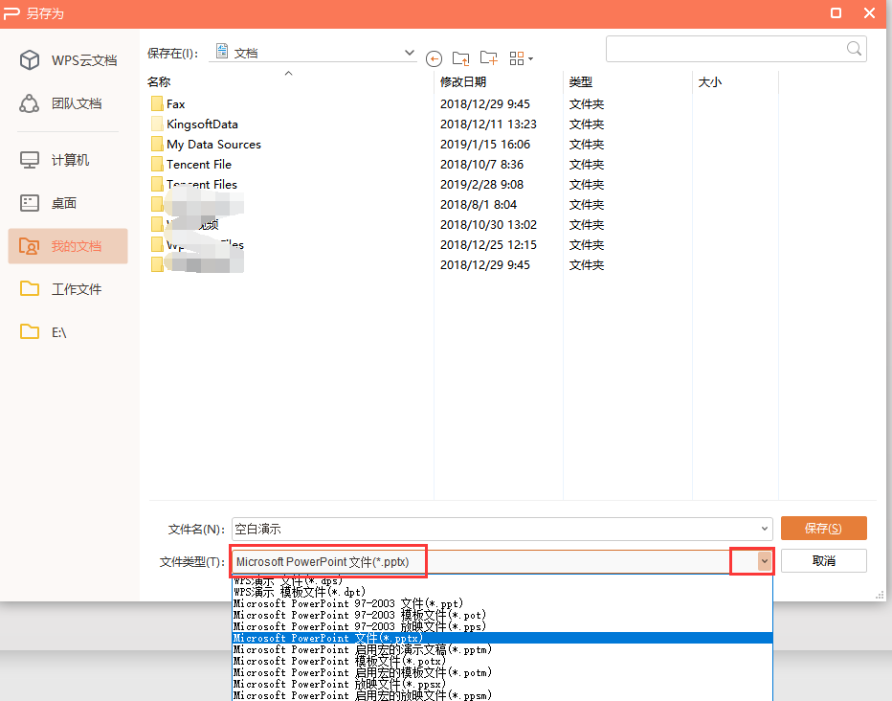Screen dimensions: 892x701
Task: Expand the 文件名 history dropdown arrow
Action: 764,529
